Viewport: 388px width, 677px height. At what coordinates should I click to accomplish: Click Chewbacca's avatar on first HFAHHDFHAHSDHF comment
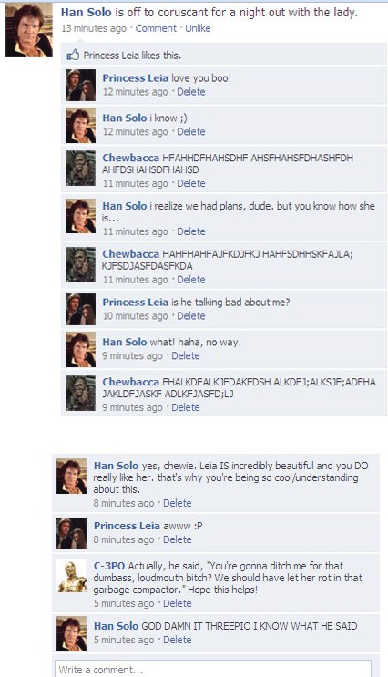(x=80, y=168)
